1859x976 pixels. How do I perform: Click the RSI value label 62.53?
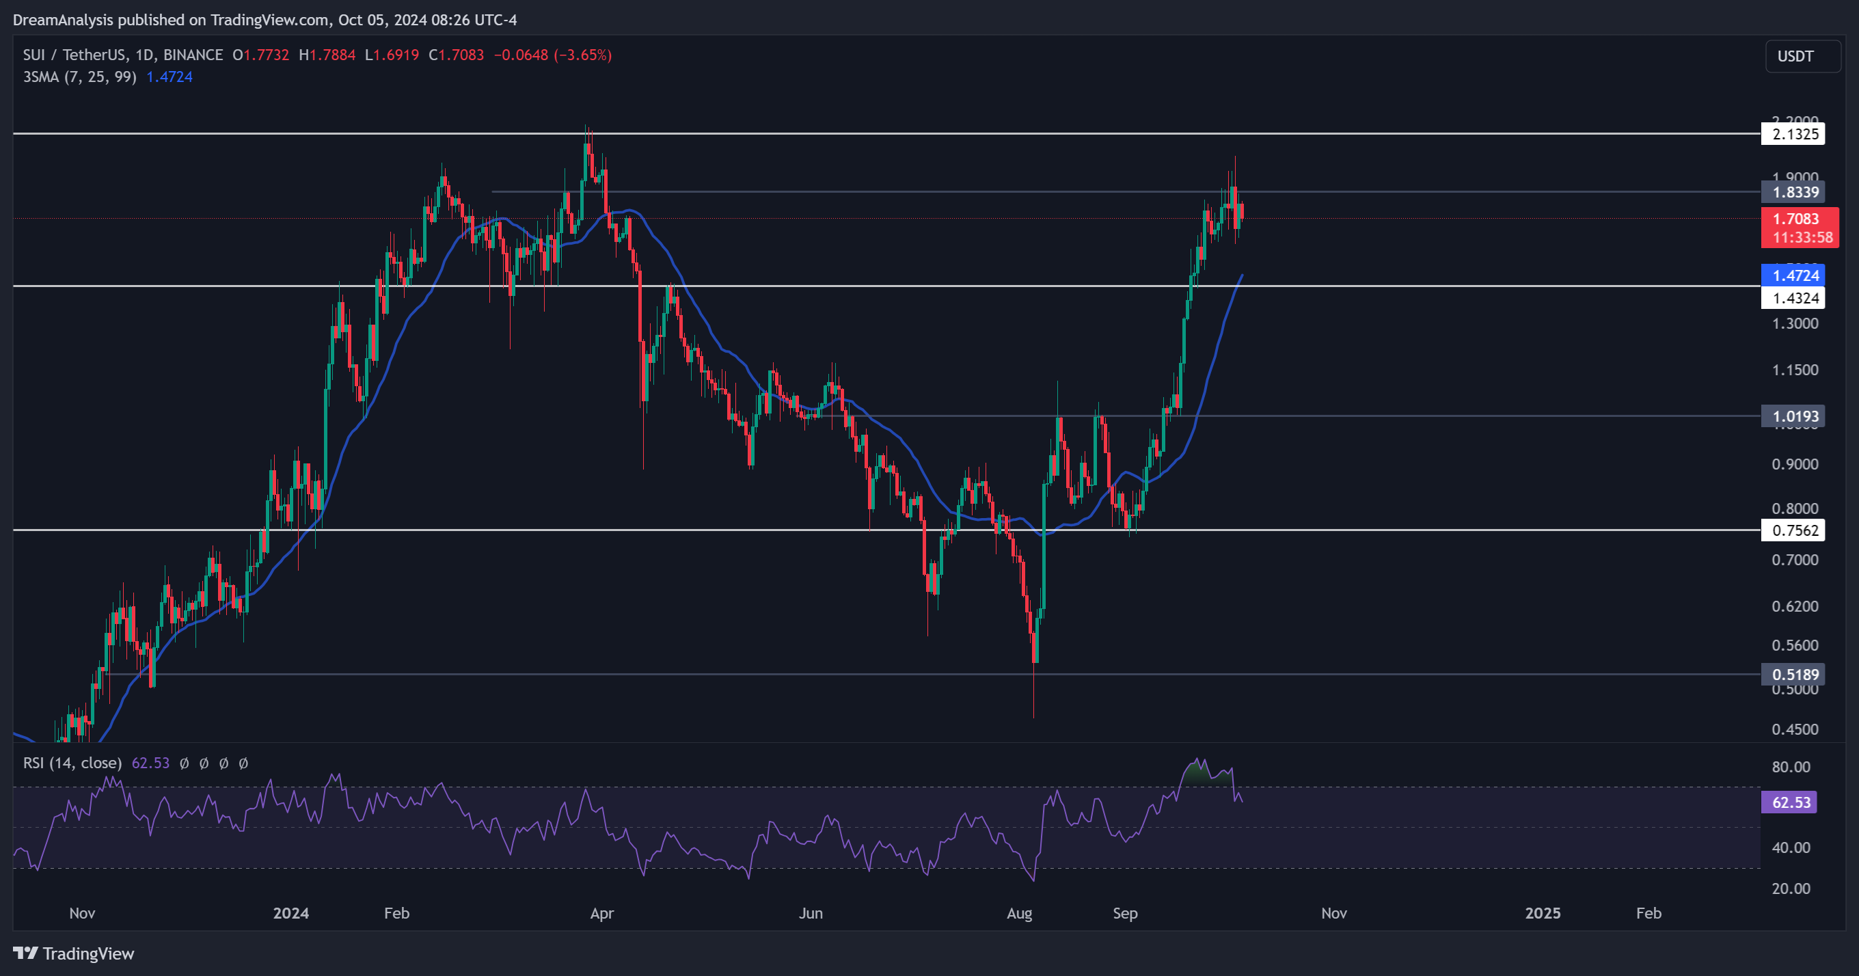pos(1789,803)
